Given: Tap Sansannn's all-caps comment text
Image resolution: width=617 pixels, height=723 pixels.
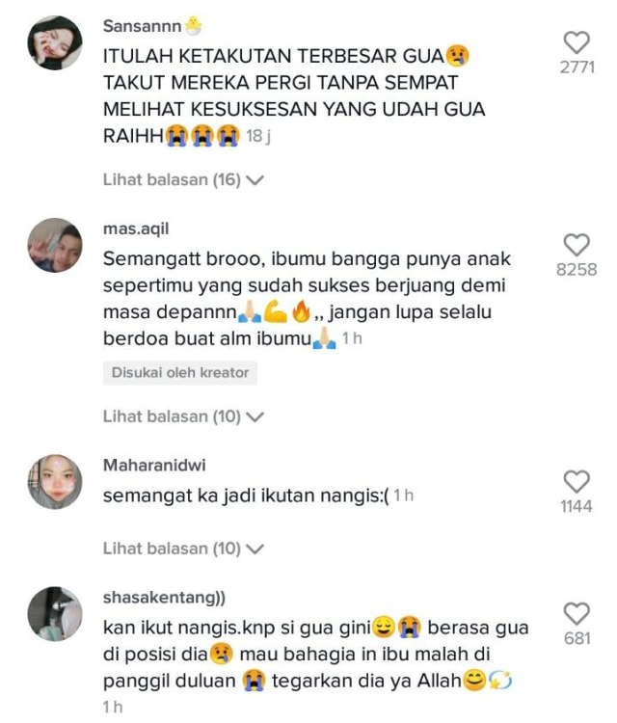Looking at the screenshot, I should (294, 95).
